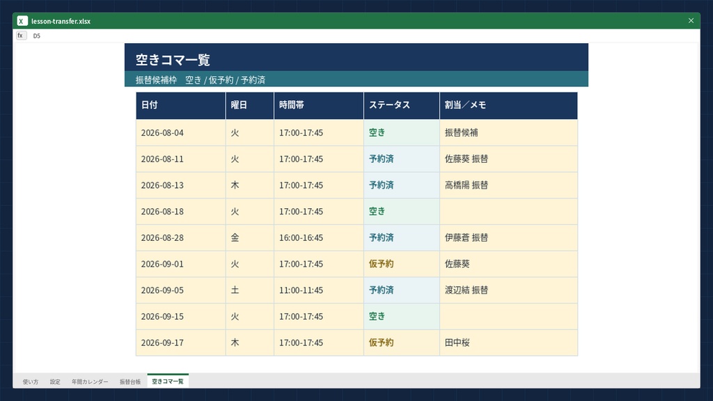The image size is (713, 401).
Task: Select the 佐藤葵 振替 memo cell
Action: click(x=509, y=159)
